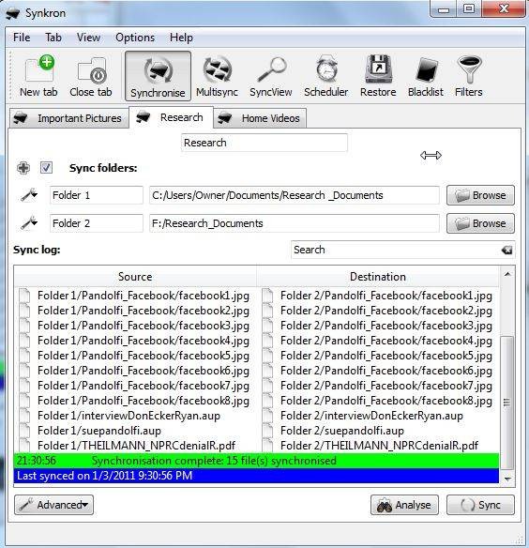Open the wrench options for Folder 2
This screenshot has height=548, width=529.
[x=29, y=223]
